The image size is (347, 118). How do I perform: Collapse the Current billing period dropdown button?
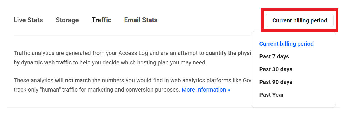(x=300, y=20)
